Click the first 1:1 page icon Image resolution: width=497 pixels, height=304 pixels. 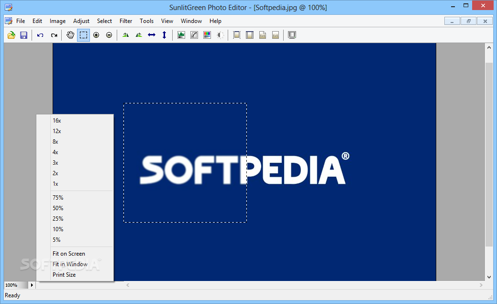263,35
